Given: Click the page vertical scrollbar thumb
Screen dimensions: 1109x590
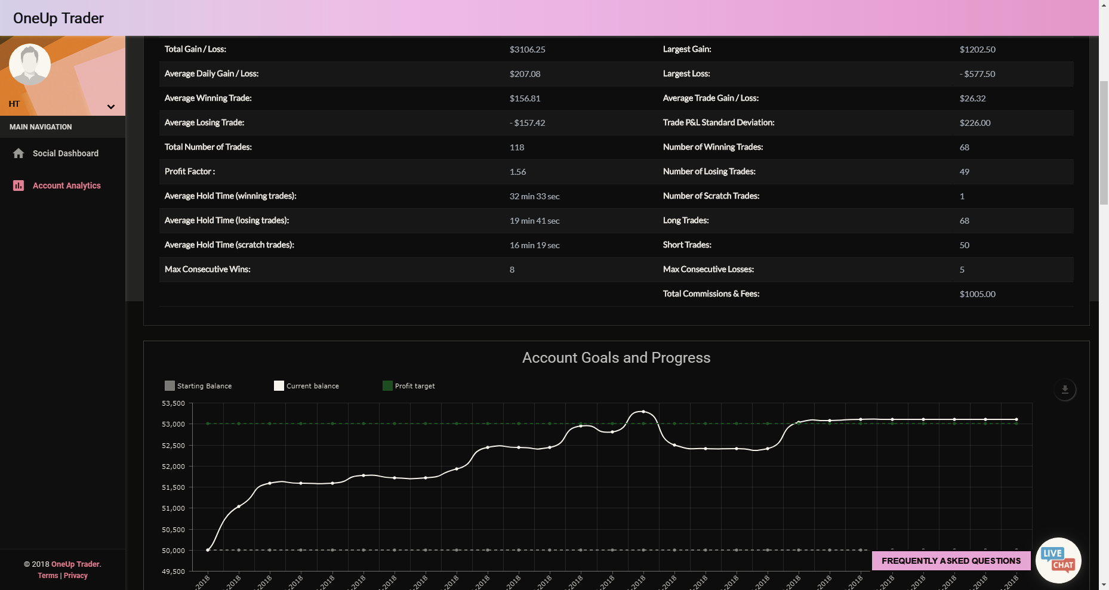Looking at the screenshot, I should tap(1104, 143).
